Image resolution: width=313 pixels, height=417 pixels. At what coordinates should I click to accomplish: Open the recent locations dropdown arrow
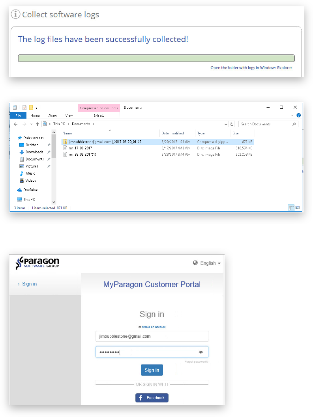[x=31, y=124]
